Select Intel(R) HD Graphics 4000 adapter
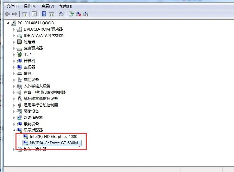Screen dimensions: 234x172 (x=54, y=137)
